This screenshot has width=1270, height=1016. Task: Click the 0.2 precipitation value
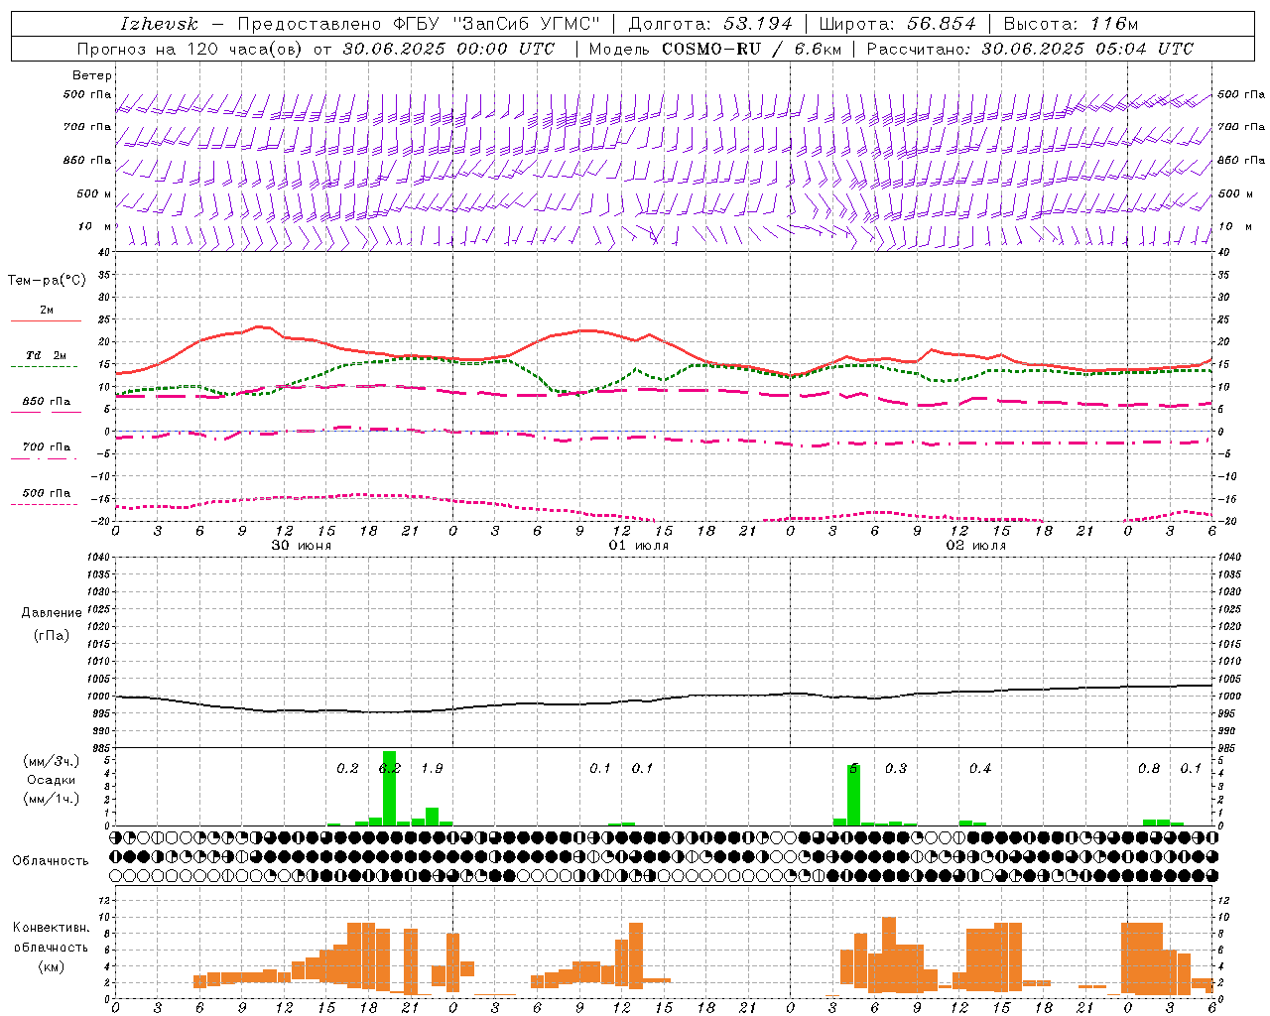[347, 769]
